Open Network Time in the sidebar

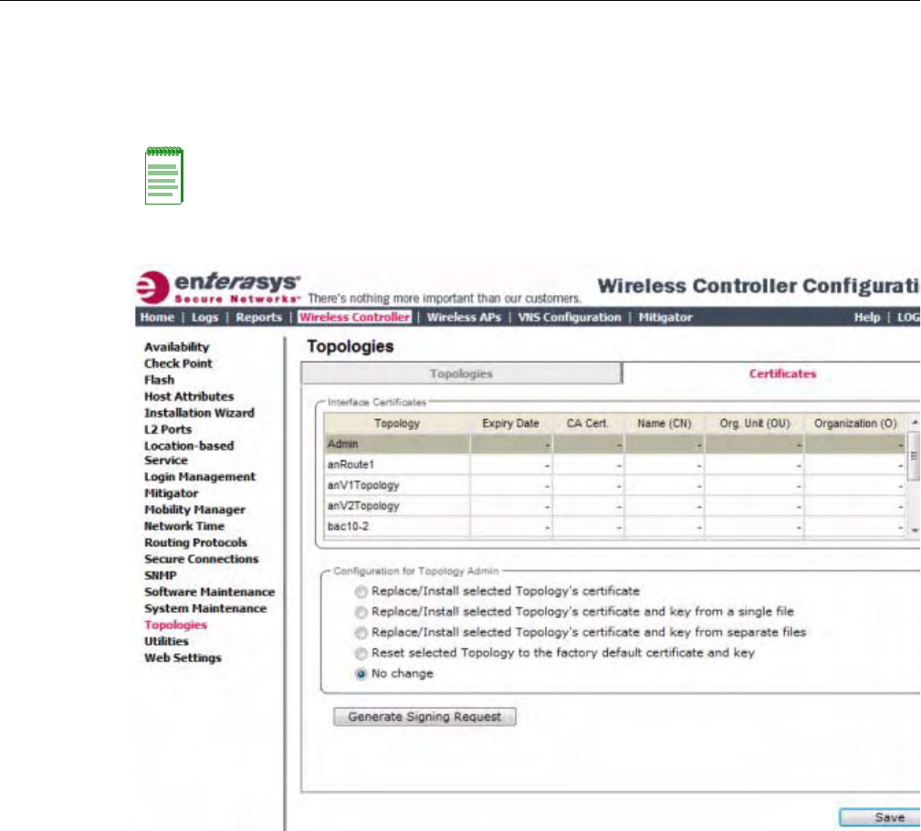[x=184, y=526]
